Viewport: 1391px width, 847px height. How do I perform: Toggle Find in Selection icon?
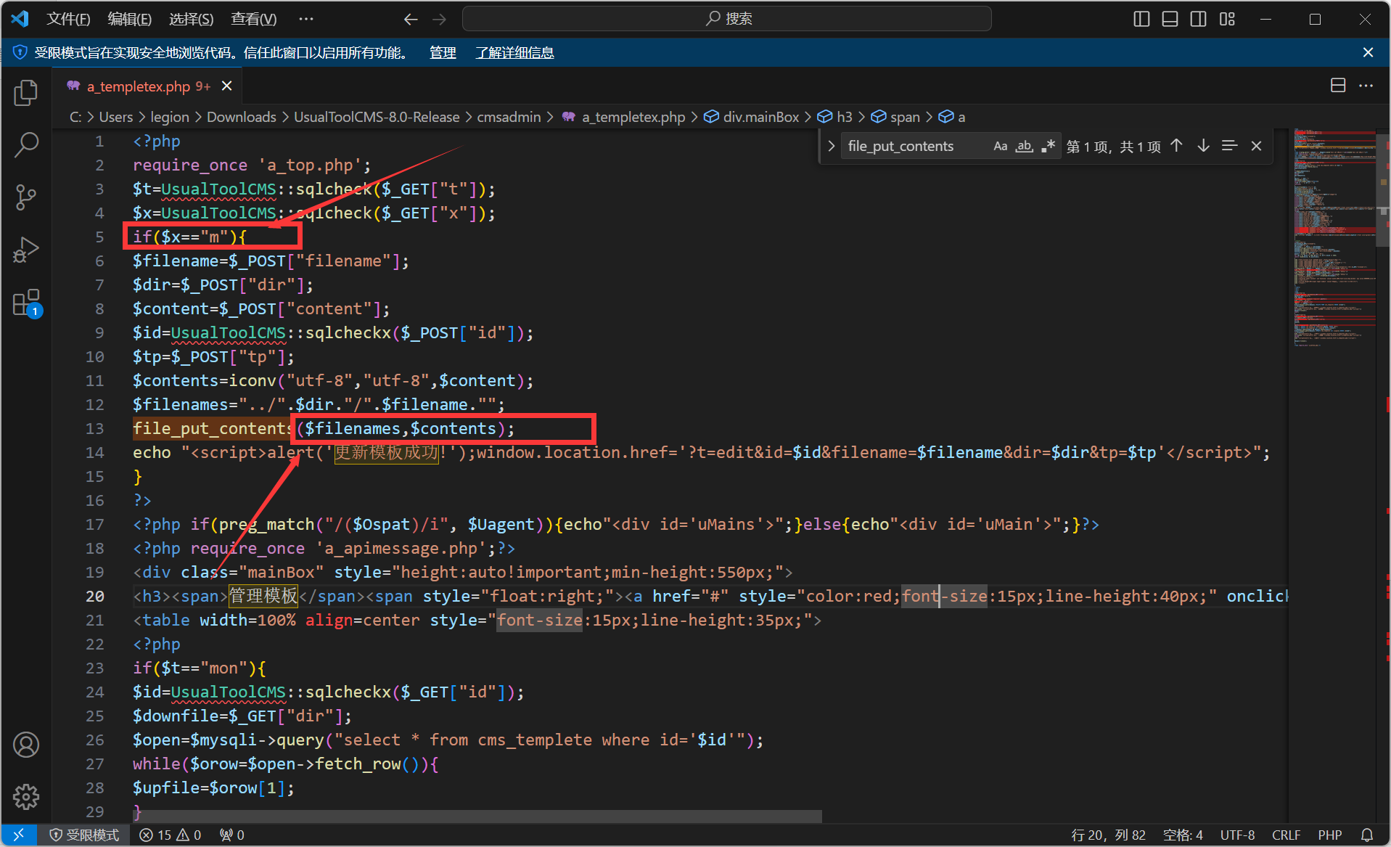[x=1229, y=146]
